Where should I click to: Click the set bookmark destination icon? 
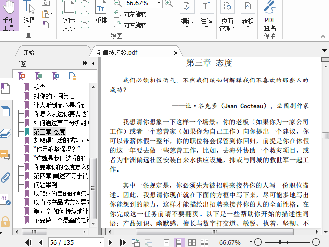56,76
